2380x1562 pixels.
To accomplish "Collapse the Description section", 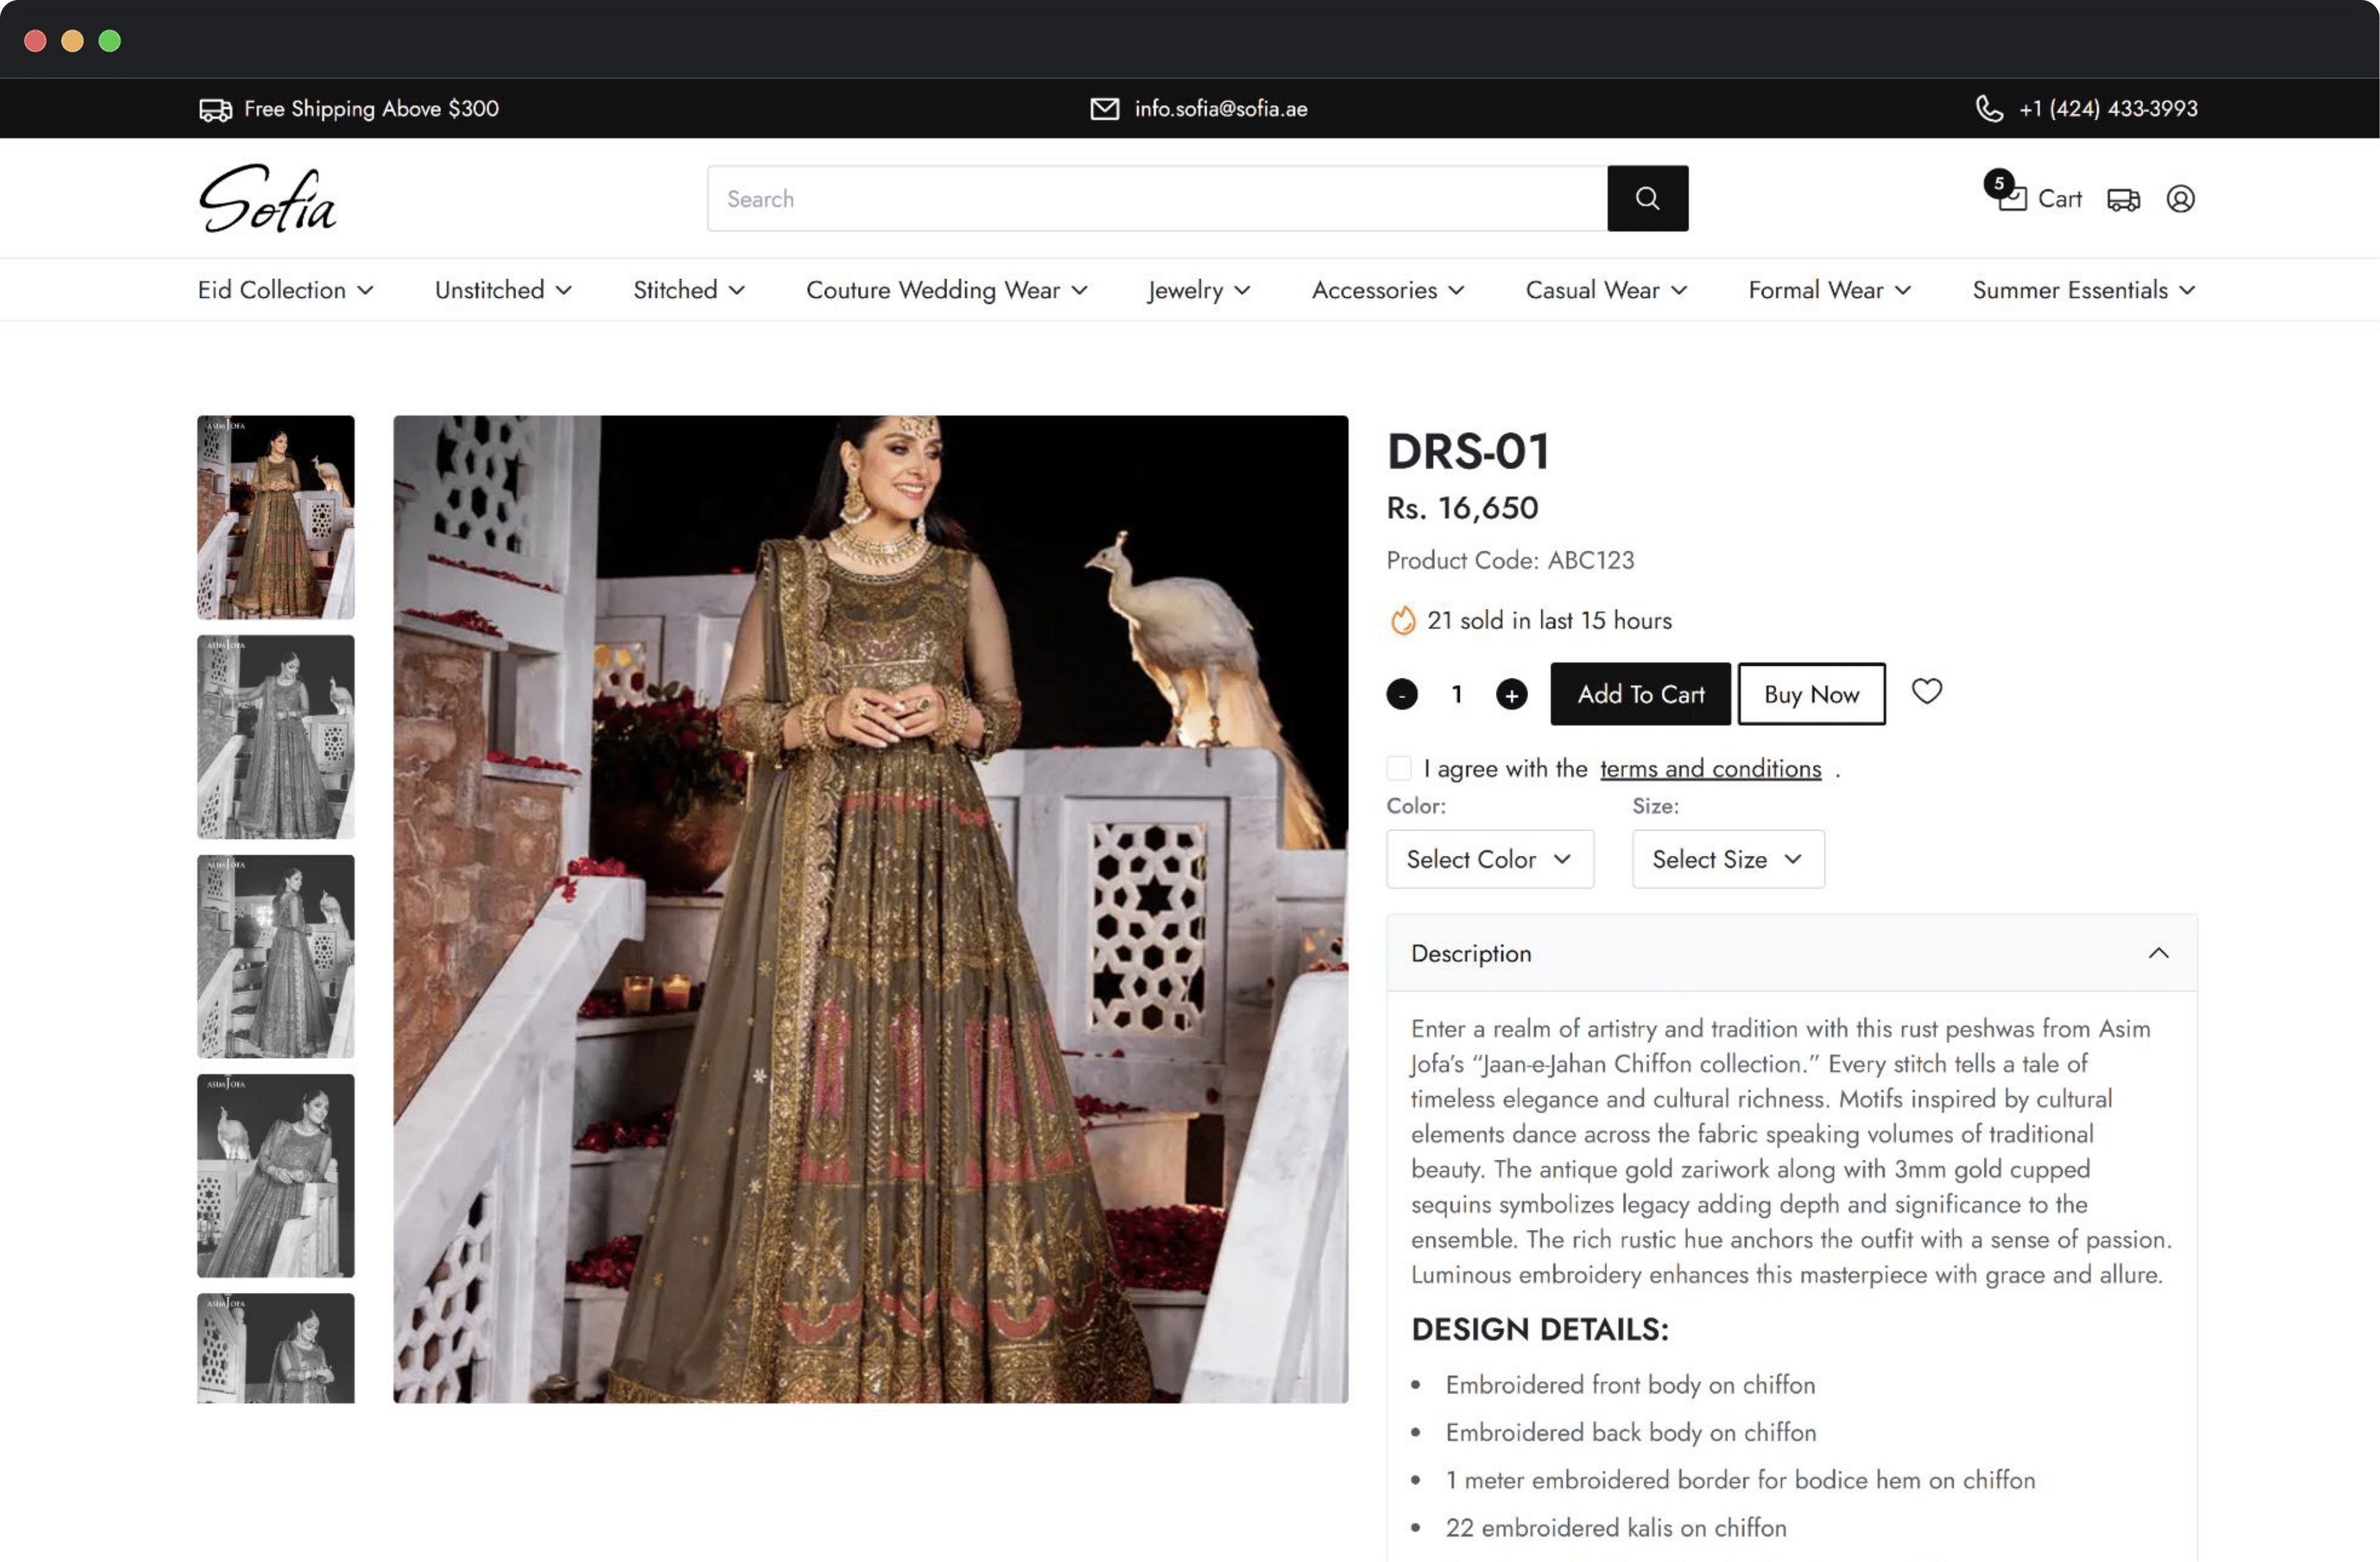I will pos(2158,953).
